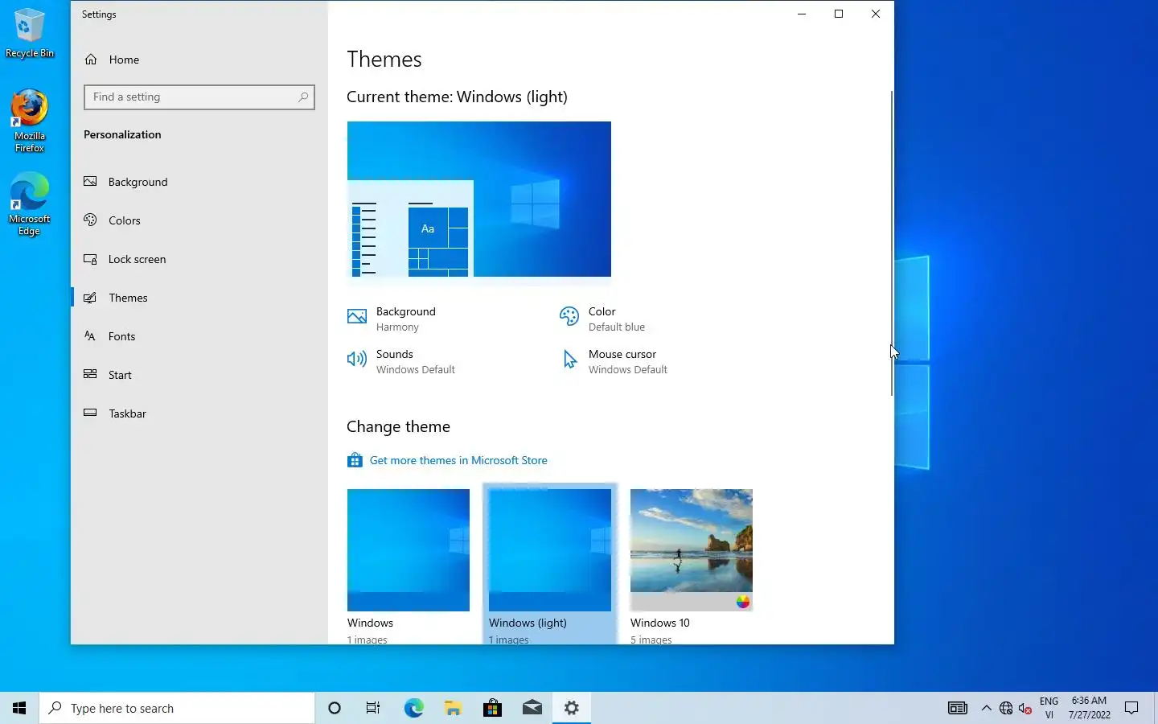The width and height of the screenshot is (1158, 724).
Task: Click the muted volume tray icon
Action: coord(1025,708)
